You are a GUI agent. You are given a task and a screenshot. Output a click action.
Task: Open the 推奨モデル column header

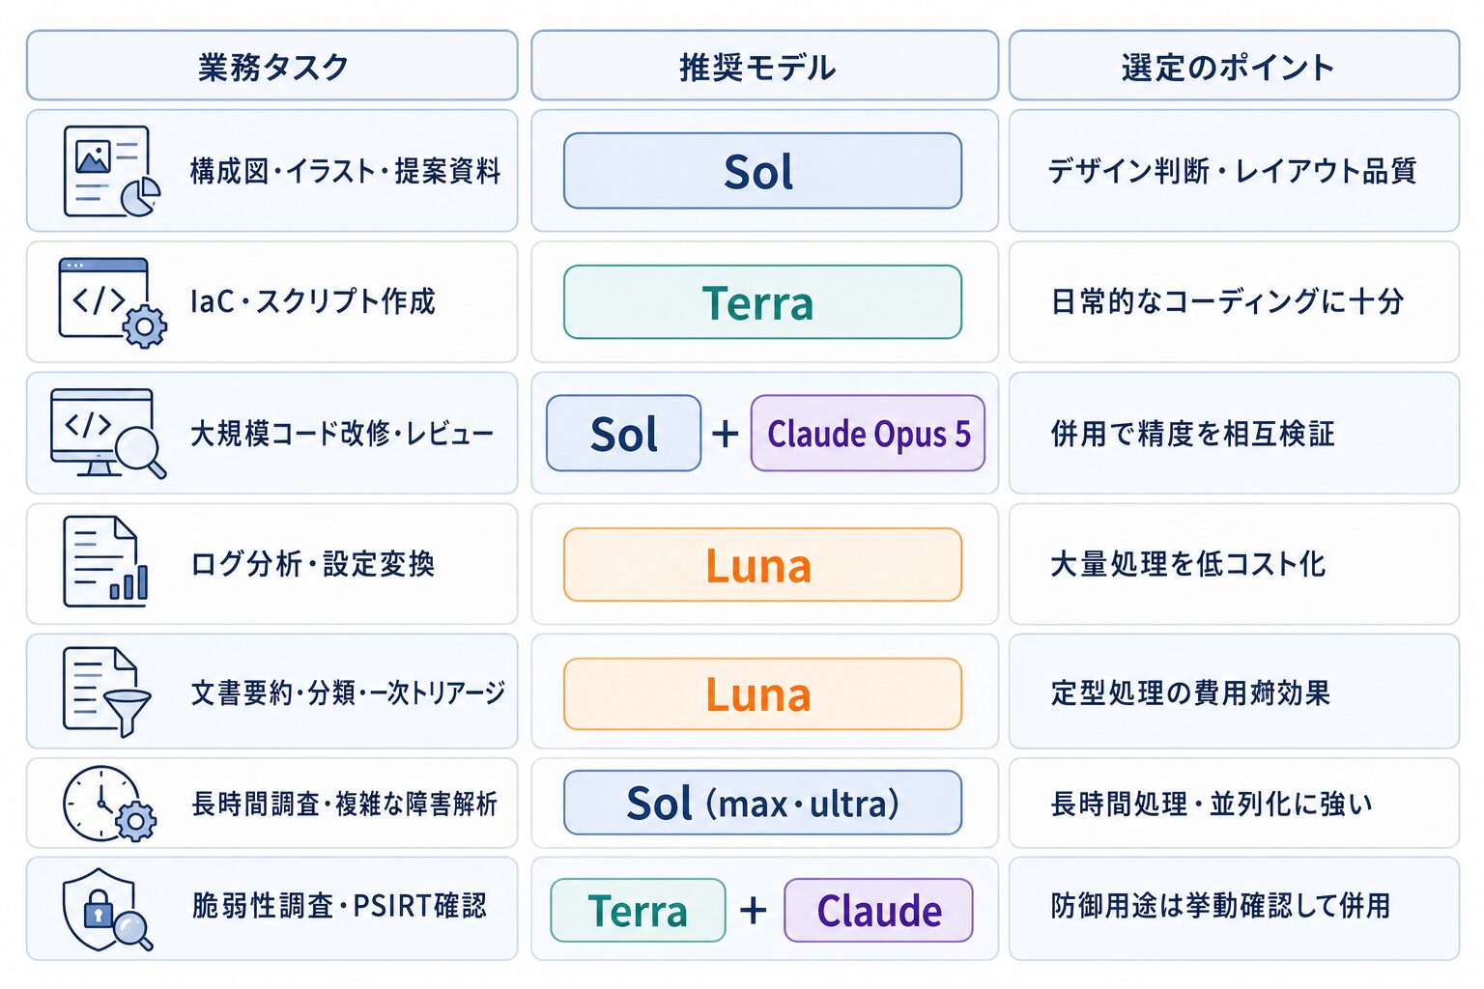(x=764, y=66)
